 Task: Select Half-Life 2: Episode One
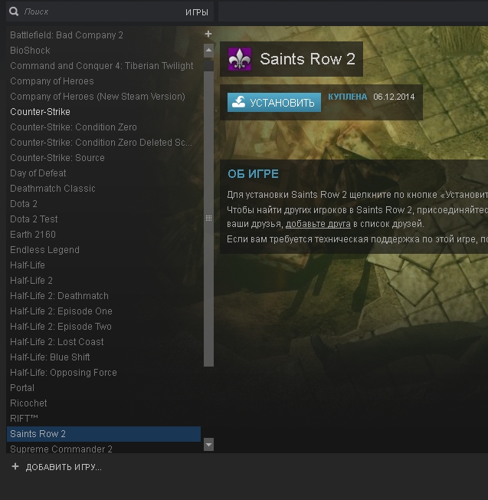103,311
